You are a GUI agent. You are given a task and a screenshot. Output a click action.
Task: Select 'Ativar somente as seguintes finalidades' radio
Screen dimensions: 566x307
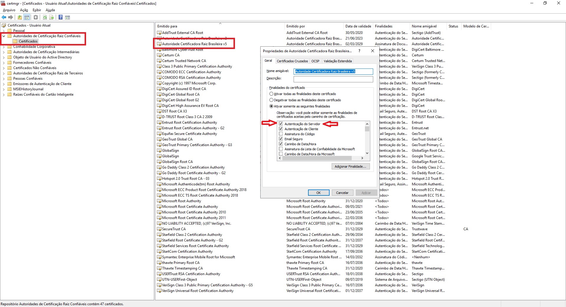[x=271, y=106]
